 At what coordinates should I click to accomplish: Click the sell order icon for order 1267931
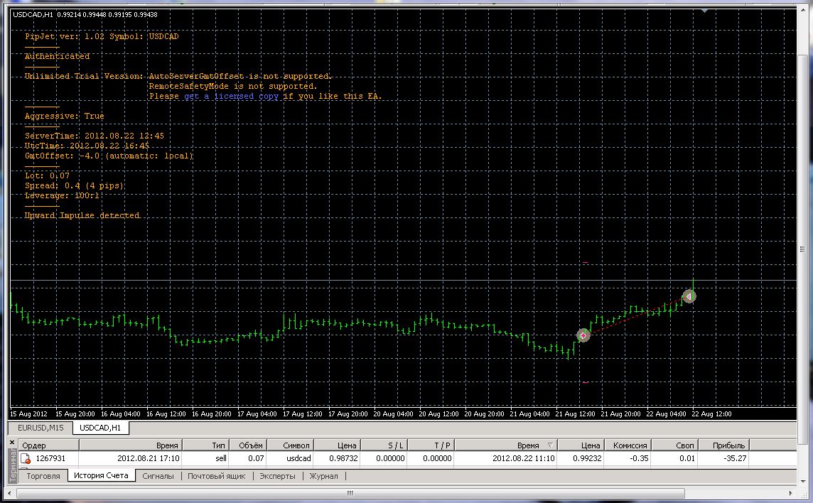[25, 458]
